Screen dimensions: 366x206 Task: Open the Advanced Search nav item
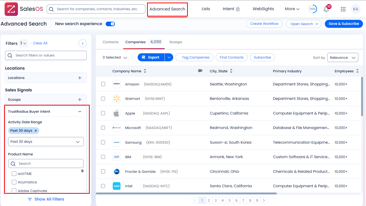click(x=167, y=9)
